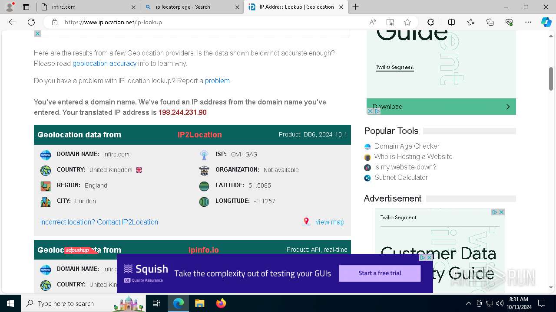Open the geolocation accuracy link
This screenshot has width=556, height=312.
(104, 63)
